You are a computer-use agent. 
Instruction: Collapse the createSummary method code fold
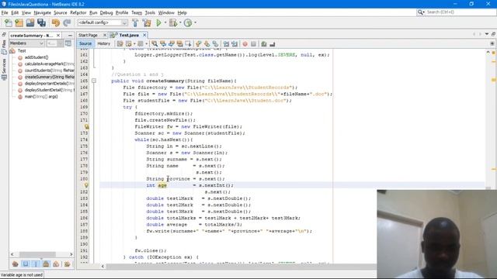(x=94, y=81)
